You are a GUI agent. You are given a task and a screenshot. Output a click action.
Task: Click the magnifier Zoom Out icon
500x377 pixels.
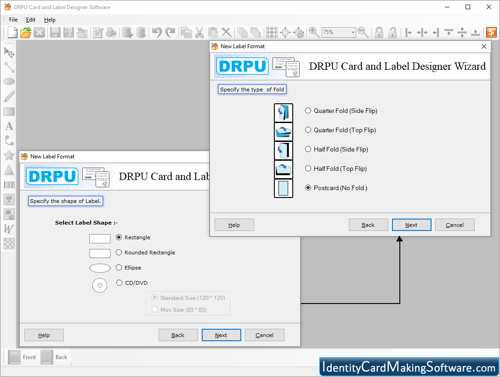[363, 32]
